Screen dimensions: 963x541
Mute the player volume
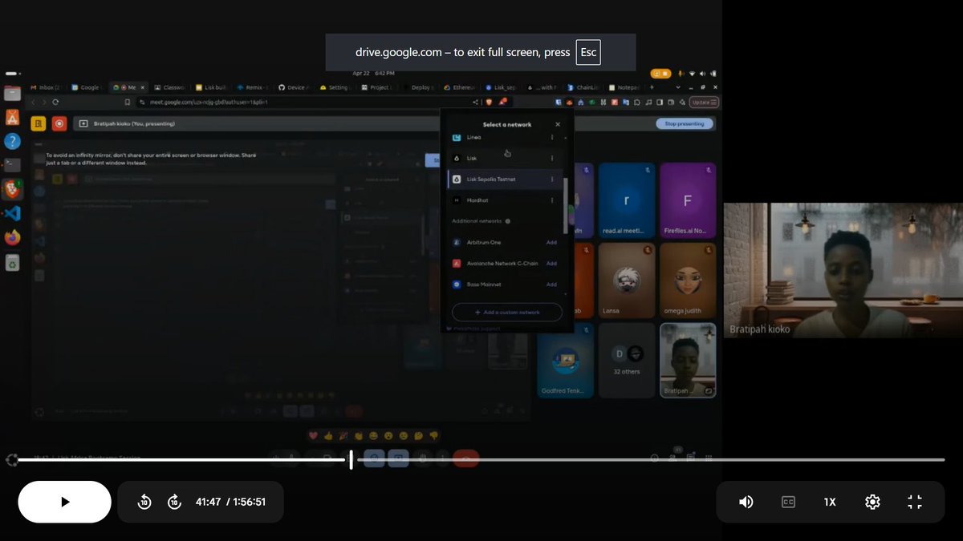coord(746,502)
